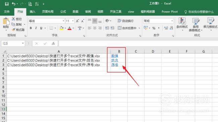The height and width of the screenshot is (122, 218).
Task: Open the undo history dropdown arrow
Action: click(x=17, y=4)
